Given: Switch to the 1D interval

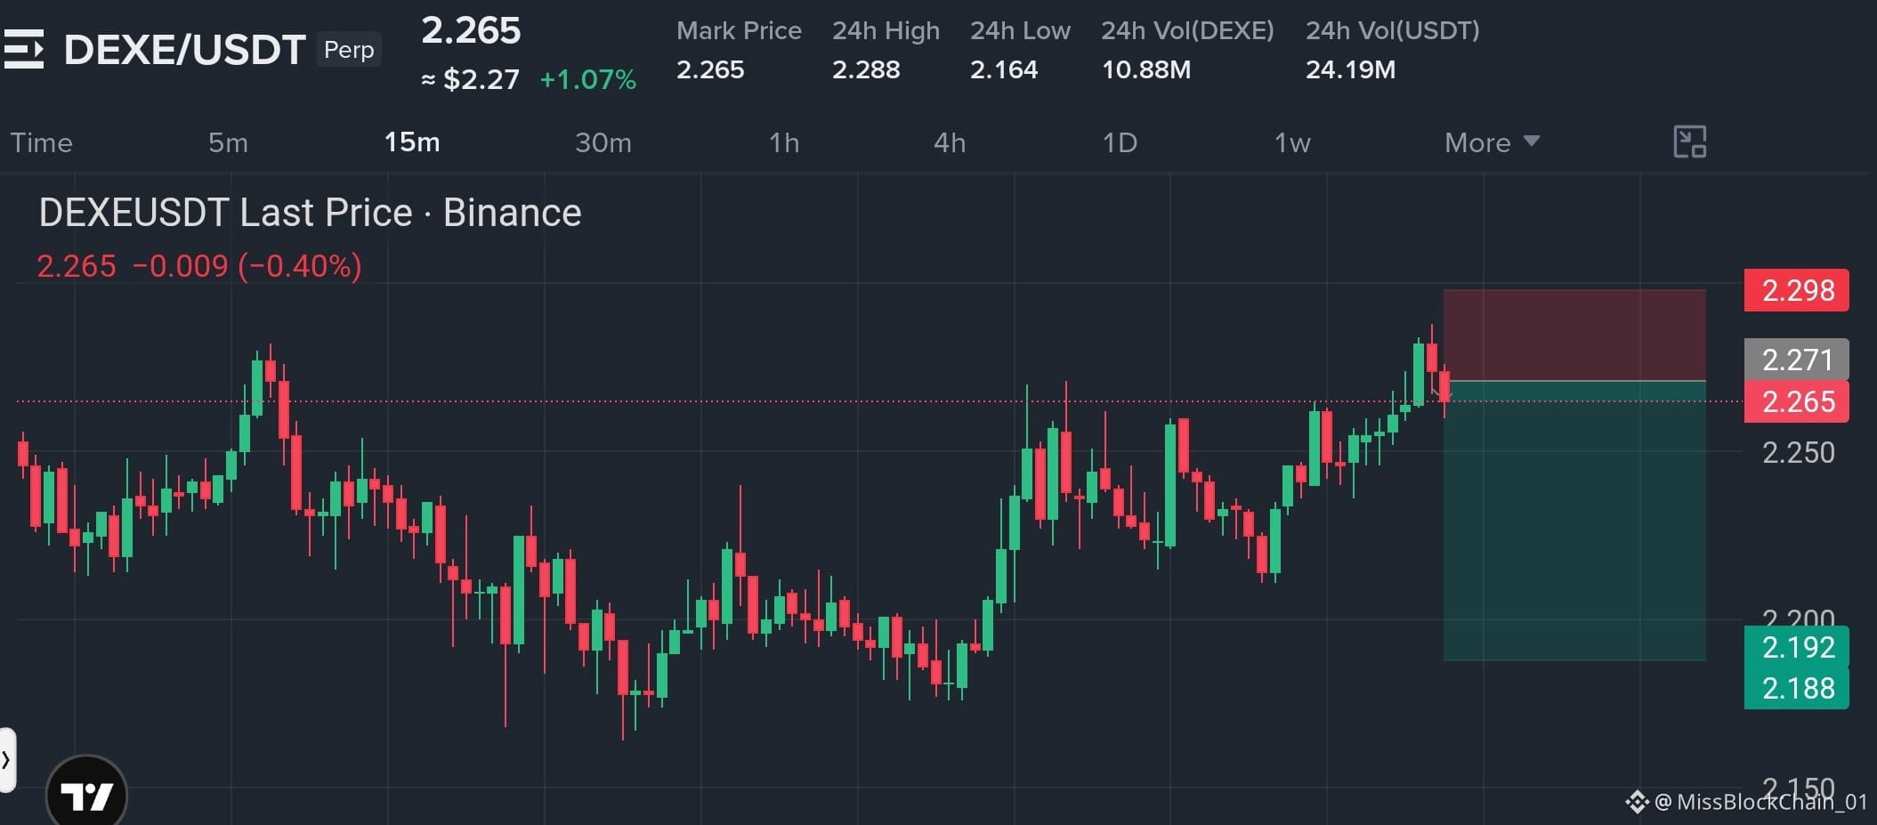Looking at the screenshot, I should pyautogui.click(x=1120, y=142).
